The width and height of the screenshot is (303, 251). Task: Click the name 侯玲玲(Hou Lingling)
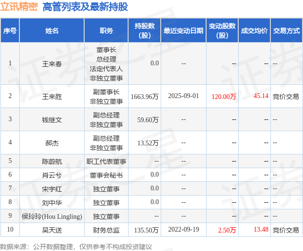pos(52,216)
